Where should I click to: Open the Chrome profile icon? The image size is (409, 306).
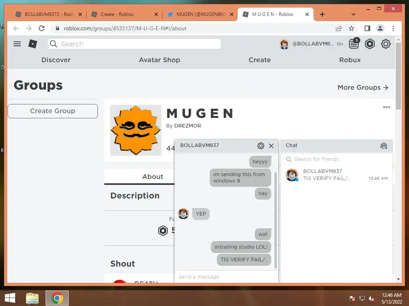[380, 28]
